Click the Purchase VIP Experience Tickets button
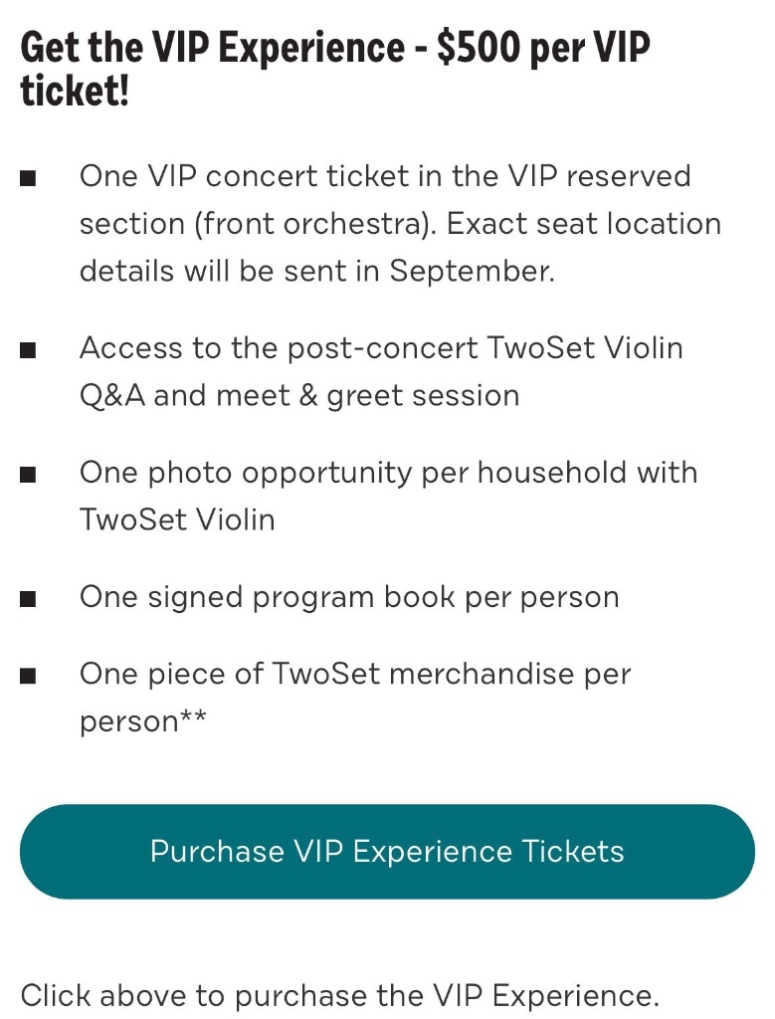 (x=387, y=852)
